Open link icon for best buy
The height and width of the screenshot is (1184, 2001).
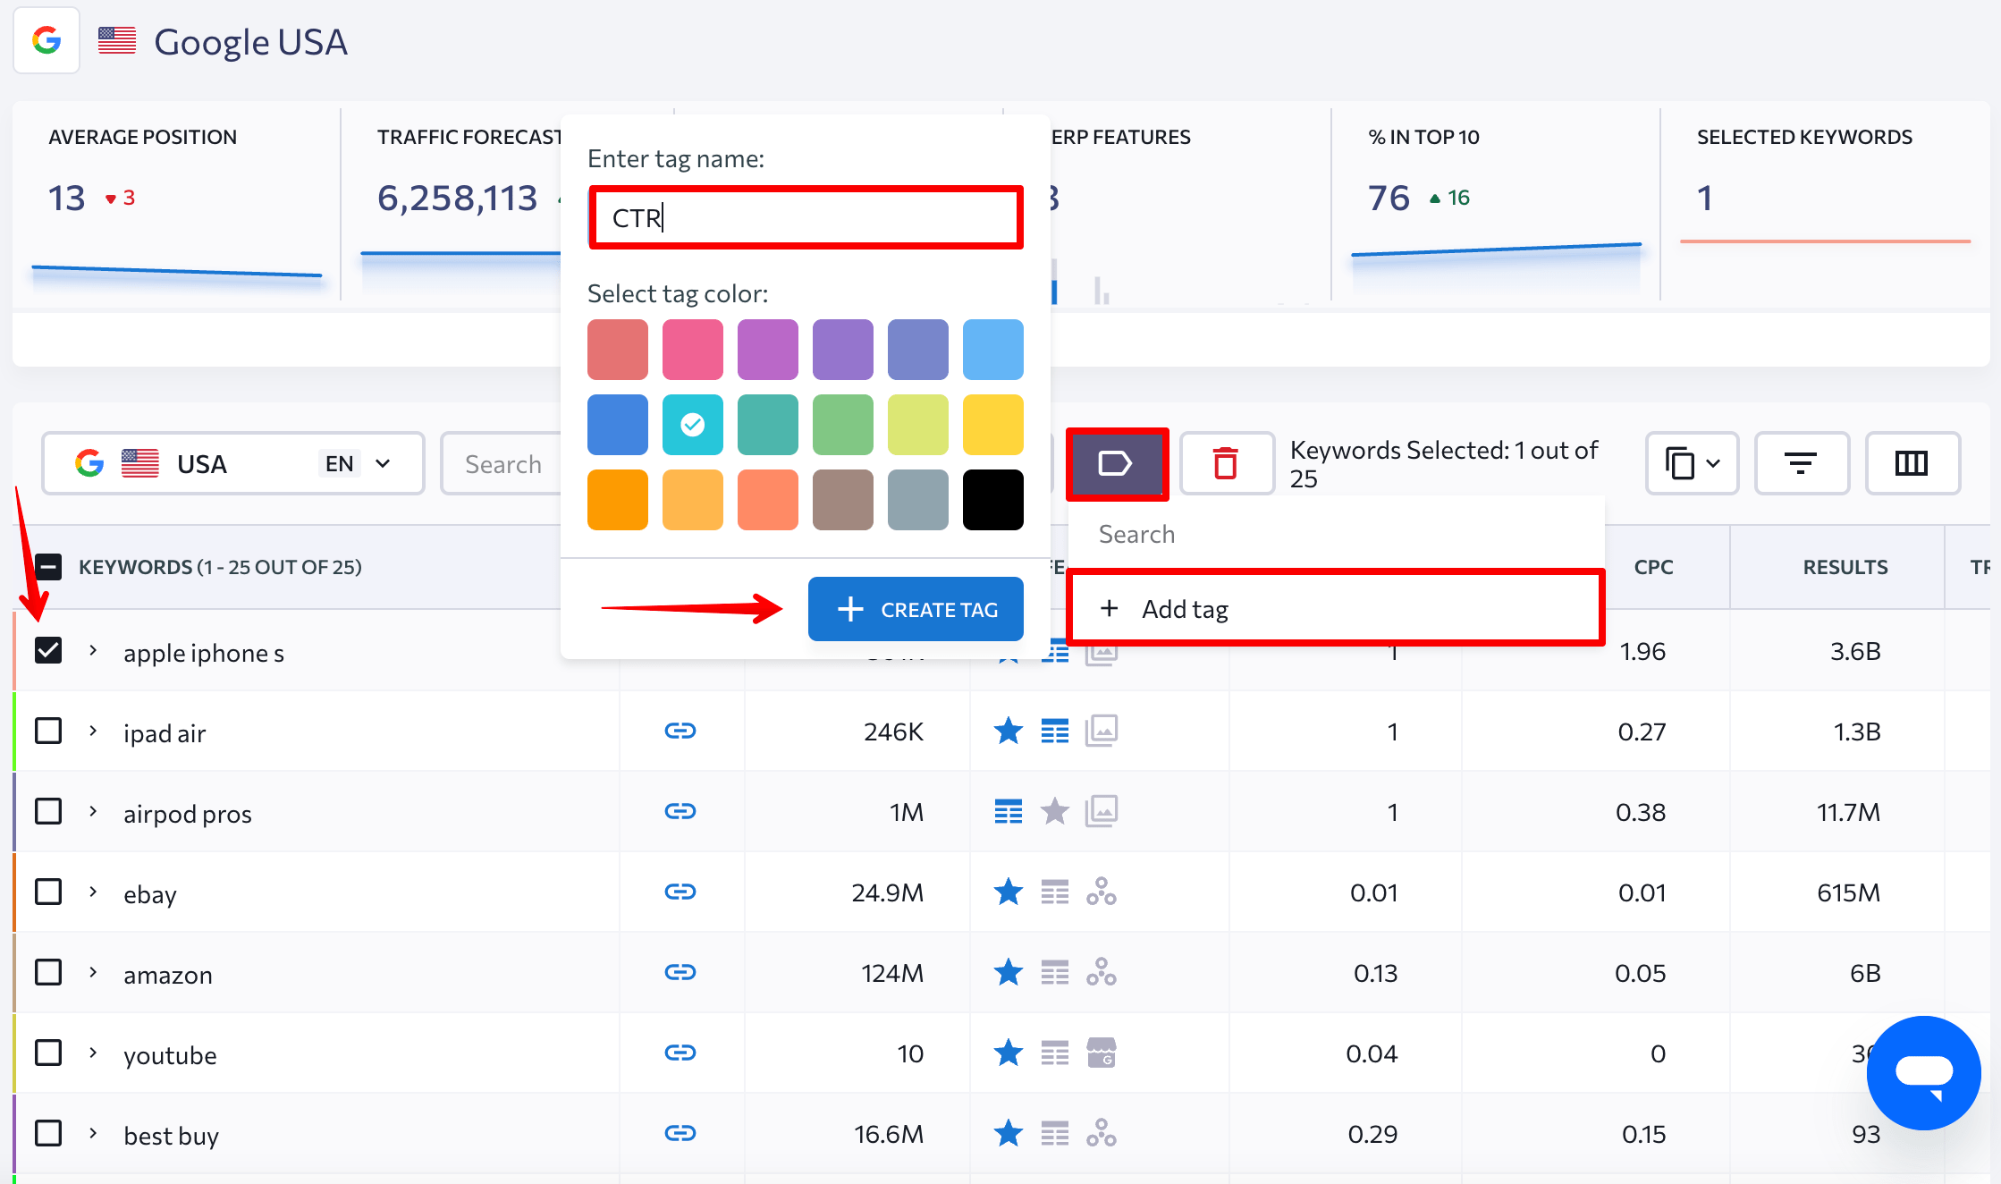click(x=680, y=1133)
